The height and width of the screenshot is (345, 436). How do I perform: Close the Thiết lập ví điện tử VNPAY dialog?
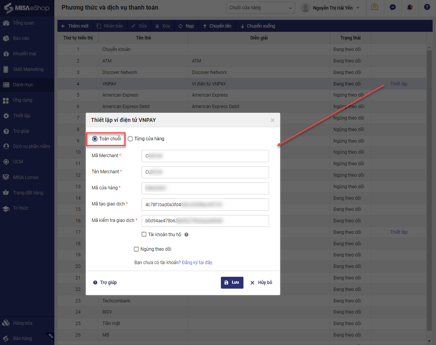coord(273,120)
